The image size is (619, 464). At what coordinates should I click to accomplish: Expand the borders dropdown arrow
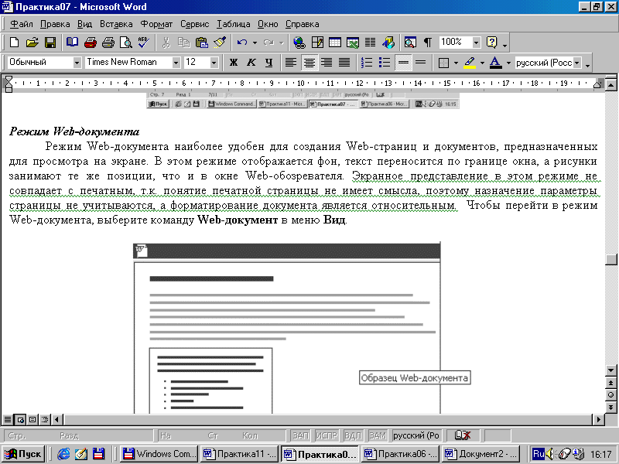[456, 63]
